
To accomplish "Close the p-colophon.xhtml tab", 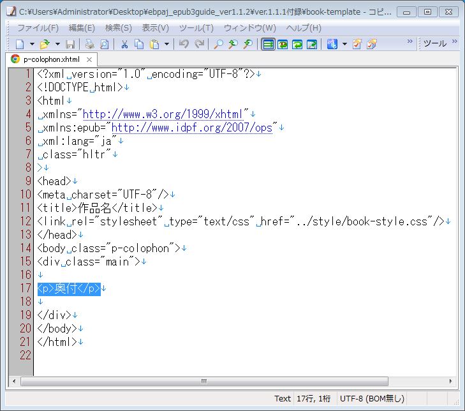I will pos(89,59).
